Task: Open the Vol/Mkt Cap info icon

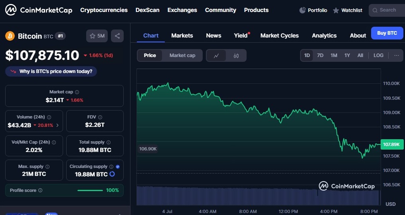Action: pos(54,142)
